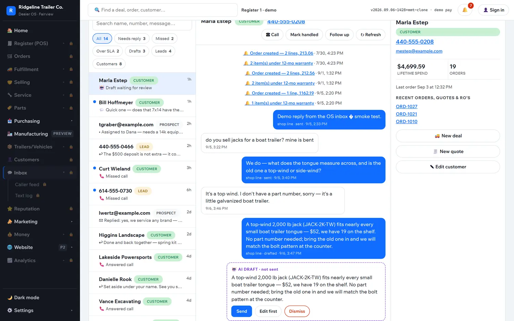This screenshot has width=514, height=321.
Task: Click the Parts tag icon
Action: click(x=10, y=108)
